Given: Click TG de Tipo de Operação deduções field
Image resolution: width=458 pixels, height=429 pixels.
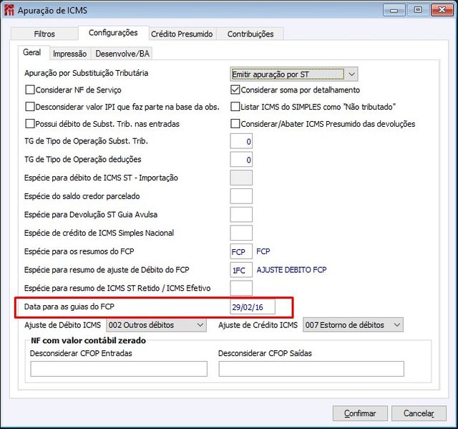Looking at the screenshot, I should 241,160.
